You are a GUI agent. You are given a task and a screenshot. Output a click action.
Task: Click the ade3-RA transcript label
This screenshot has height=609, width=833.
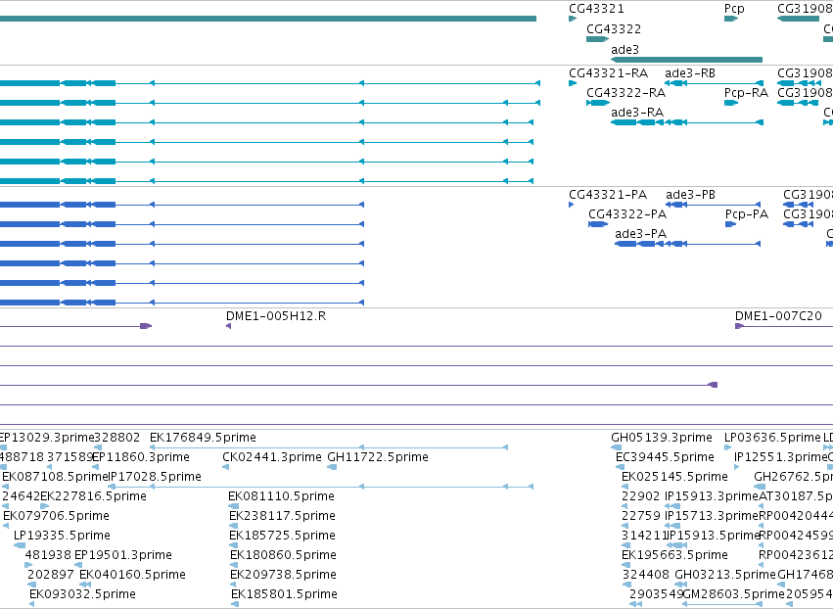637,113
